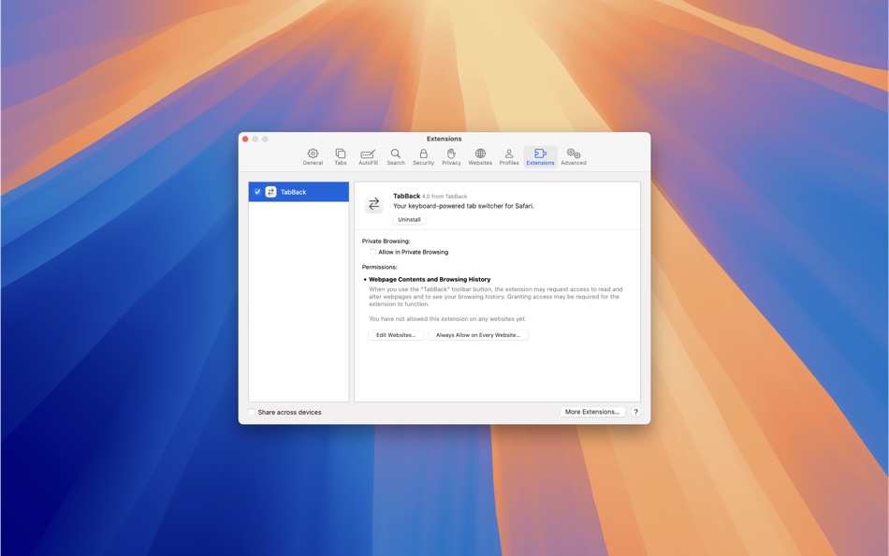Image resolution: width=889 pixels, height=556 pixels.
Task: Open the Advanced settings pane
Action: coord(574,156)
